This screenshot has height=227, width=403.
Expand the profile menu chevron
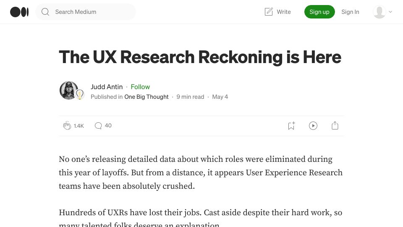click(390, 12)
